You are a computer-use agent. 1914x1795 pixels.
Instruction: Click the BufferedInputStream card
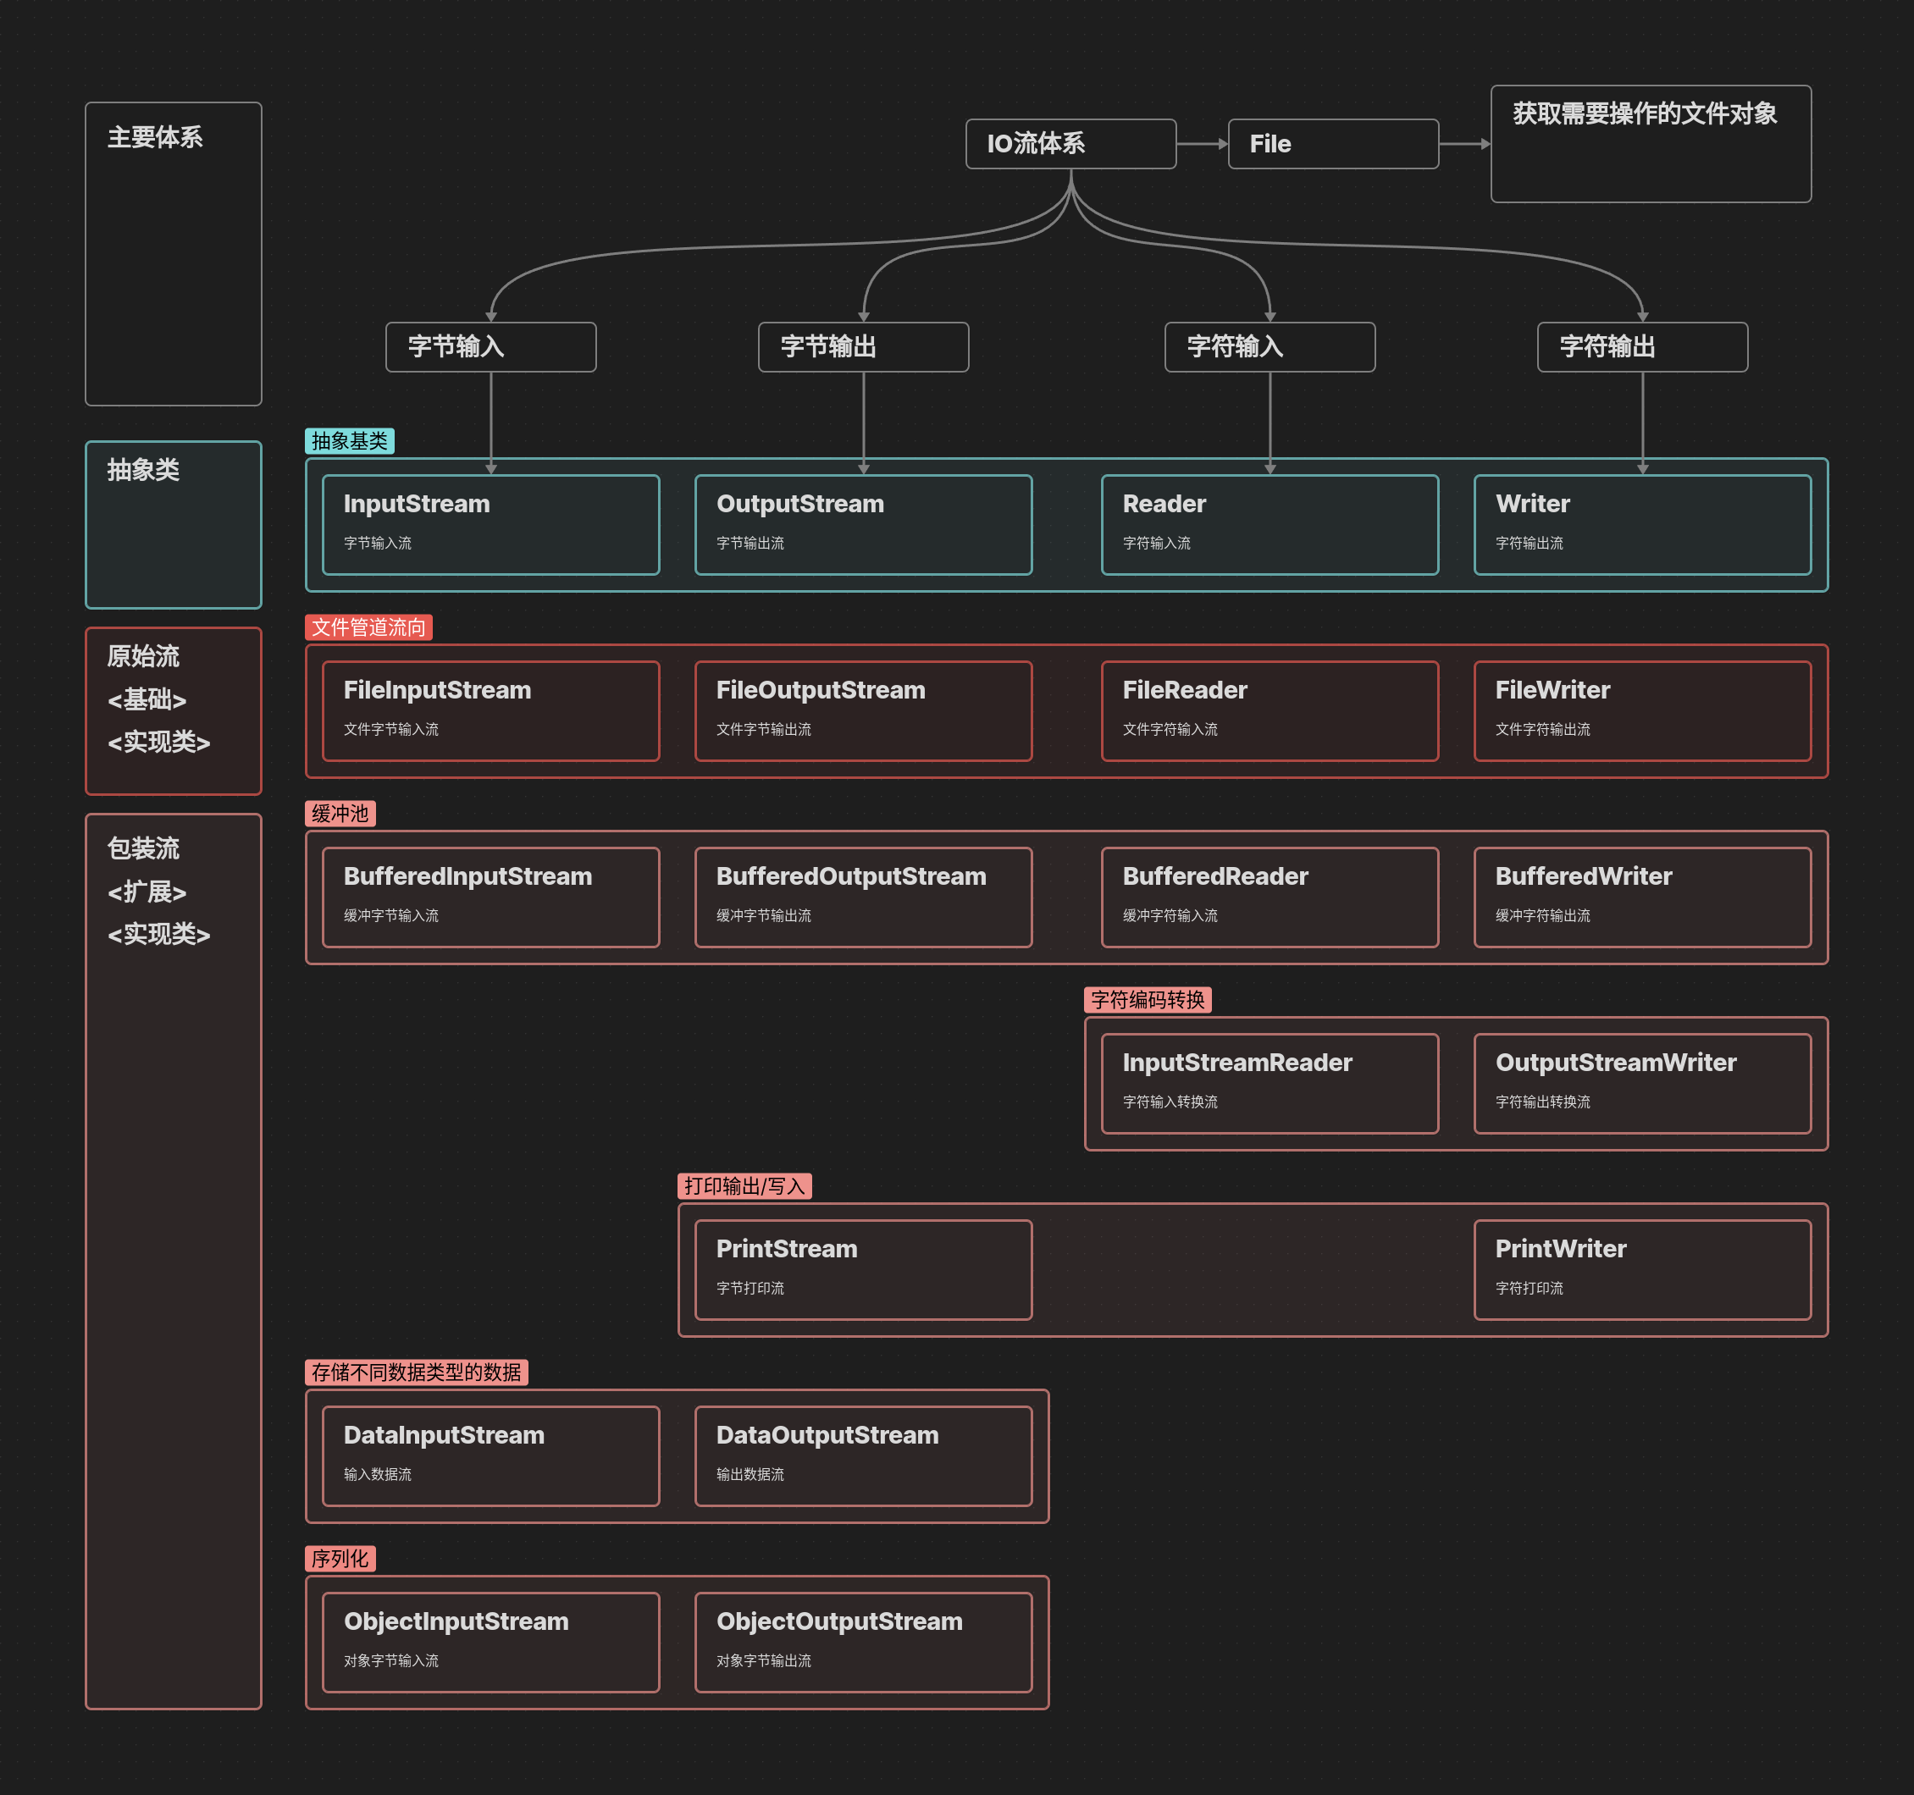[x=490, y=897]
